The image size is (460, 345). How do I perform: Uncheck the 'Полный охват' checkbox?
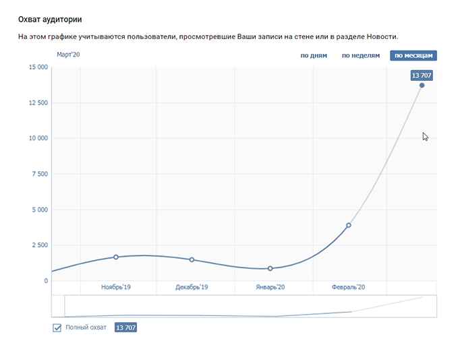[57, 327]
